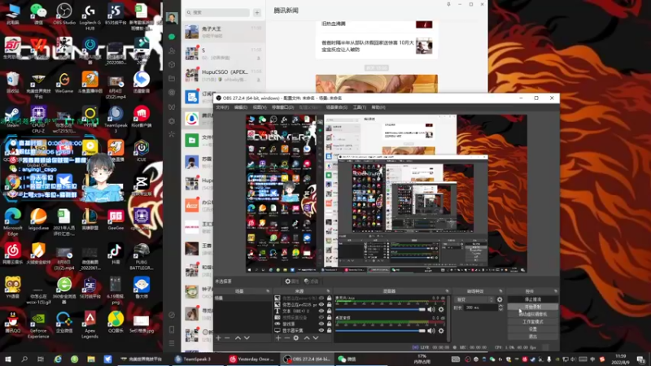The height and width of the screenshot is (366, 651).
Task: Open mic/aux audio channel settings gear
Action: coord(441,309)
